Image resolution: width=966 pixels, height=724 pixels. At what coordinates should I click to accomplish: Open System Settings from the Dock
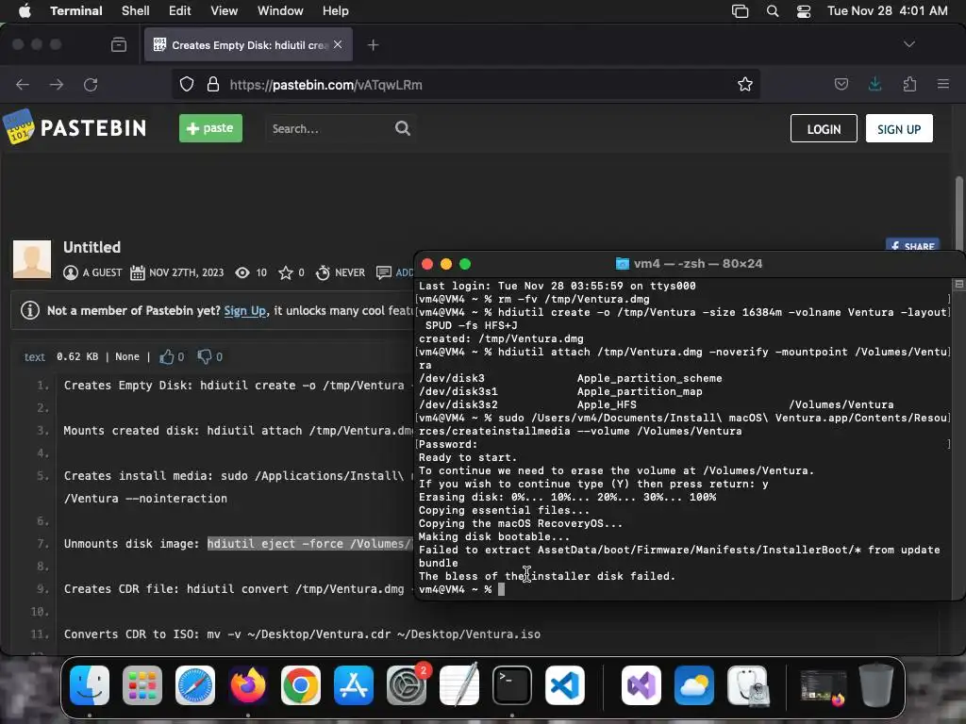(407, 685)
